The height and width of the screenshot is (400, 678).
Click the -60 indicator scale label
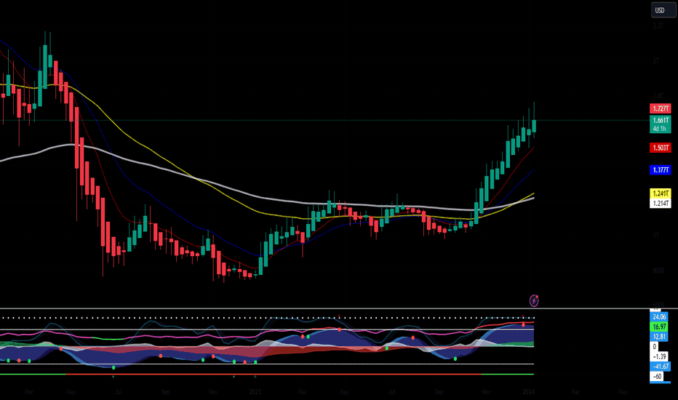[657, 376]
